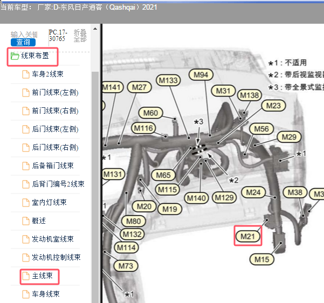Image resolution: width=324 pixels, height=303 pixels.
Task: Open the 车身线束 entry
Action: click(x=46, y=294)
